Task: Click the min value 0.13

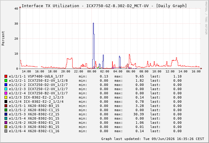Action: pyautogui.click(x=104, y=76)
